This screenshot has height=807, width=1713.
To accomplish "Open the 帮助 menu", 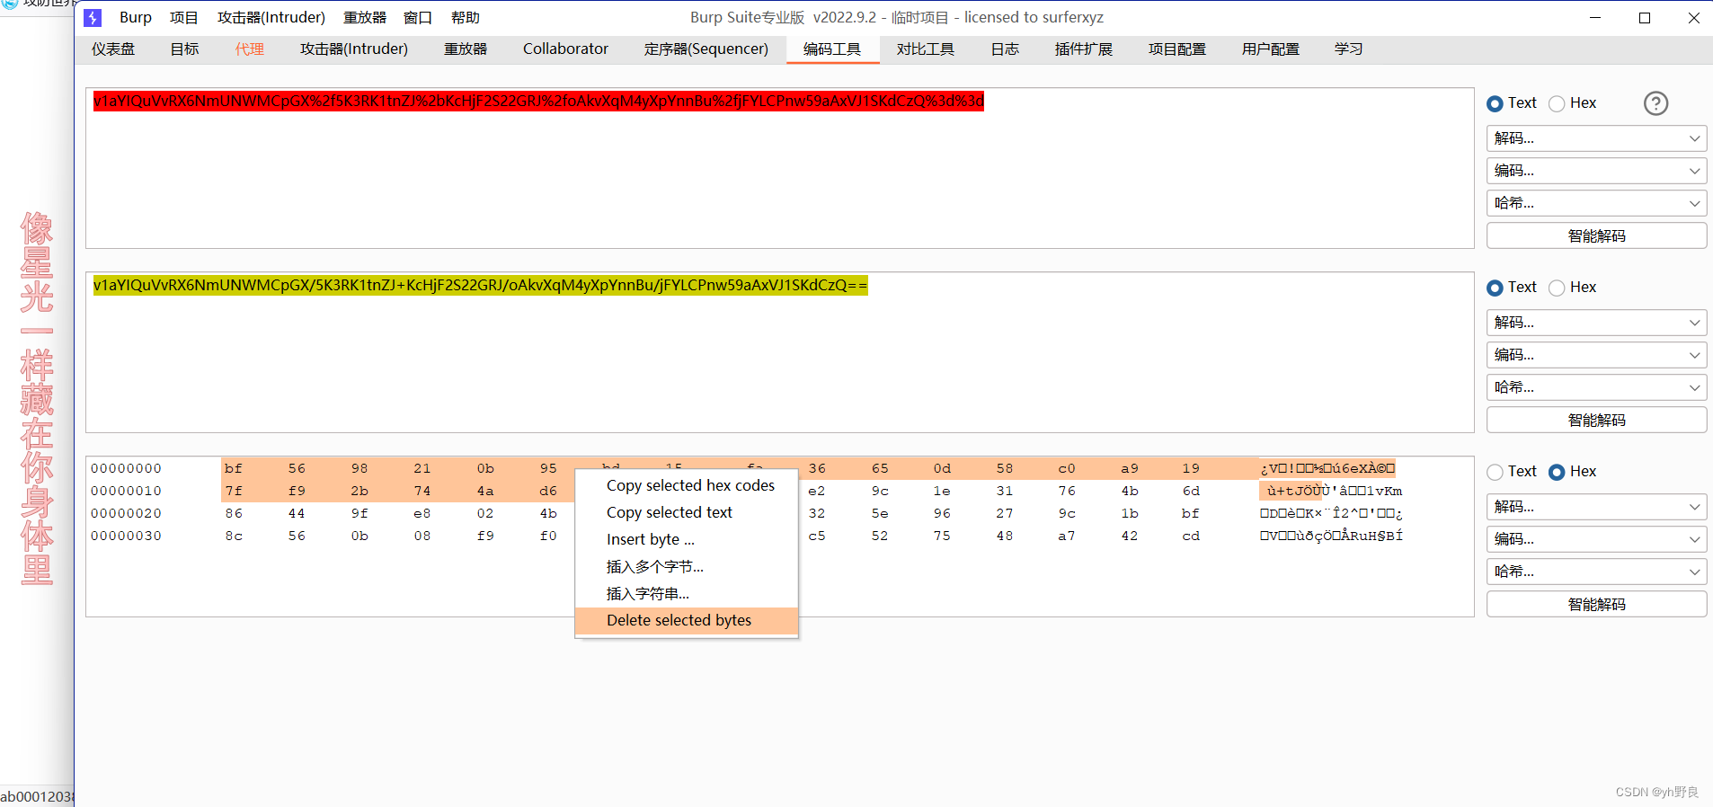I will [x=466, y=17].
